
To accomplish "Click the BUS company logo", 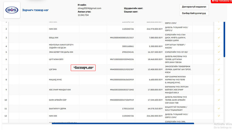I will click(11, 10).
